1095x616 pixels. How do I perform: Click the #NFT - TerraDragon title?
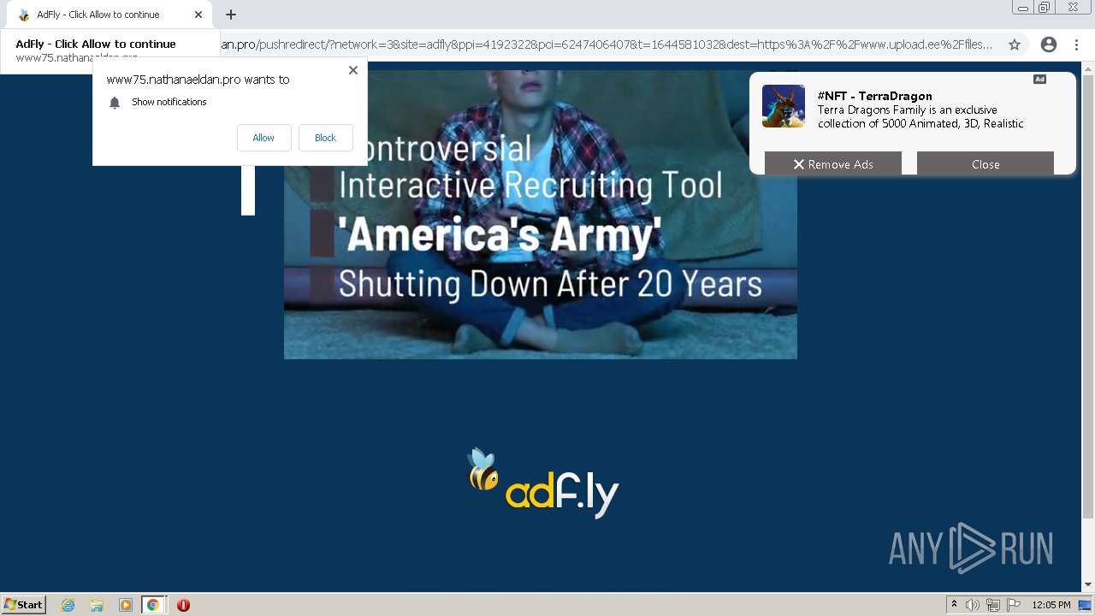point(874,96)
